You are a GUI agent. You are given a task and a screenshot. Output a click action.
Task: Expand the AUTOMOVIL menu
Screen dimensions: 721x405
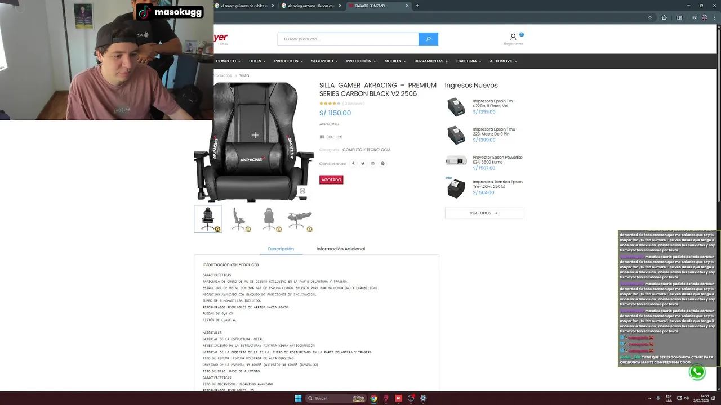tap(503, 61)
